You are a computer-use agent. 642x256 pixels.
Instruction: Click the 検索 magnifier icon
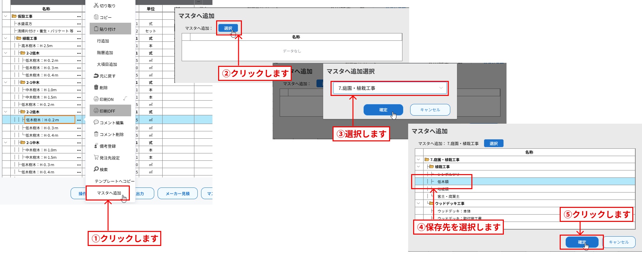click(96, 169)
